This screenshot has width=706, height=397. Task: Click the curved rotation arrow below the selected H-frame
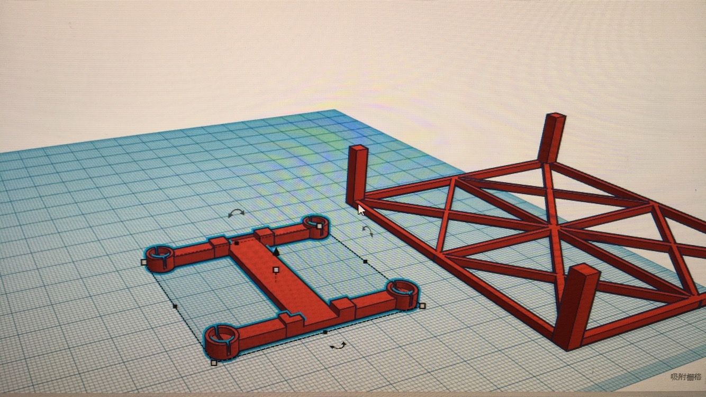point(338,346)
